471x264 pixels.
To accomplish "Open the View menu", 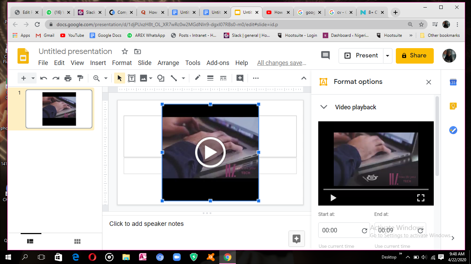I will 77,63.
